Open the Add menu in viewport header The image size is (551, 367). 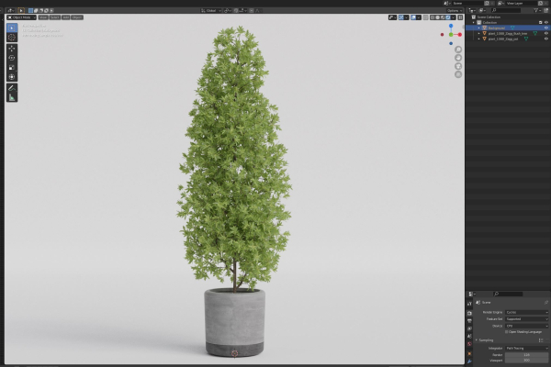click(66, 17)
